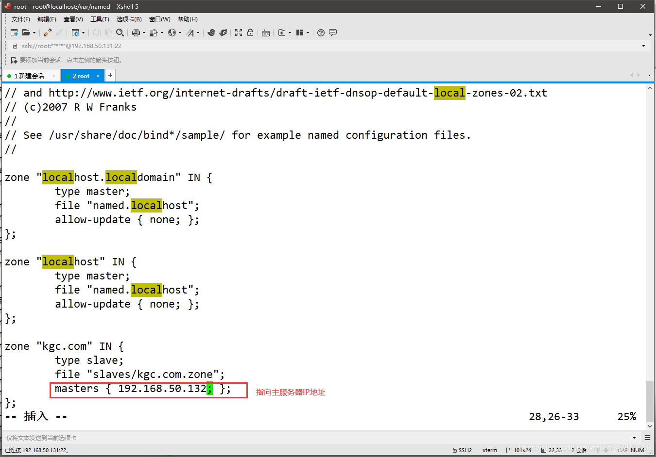The height and width of the screenshot is (457, 656).
Task: Expand the Properties dropdown arrow
Action: point(83,33)
